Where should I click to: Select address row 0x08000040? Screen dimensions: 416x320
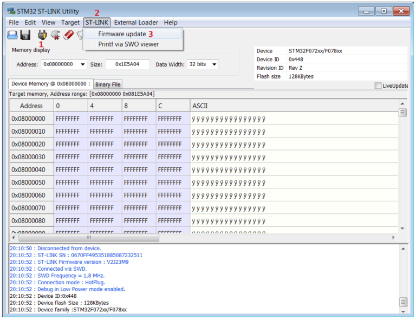(31, 169)
